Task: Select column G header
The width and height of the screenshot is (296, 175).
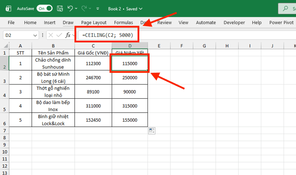Action: point(204,46)
